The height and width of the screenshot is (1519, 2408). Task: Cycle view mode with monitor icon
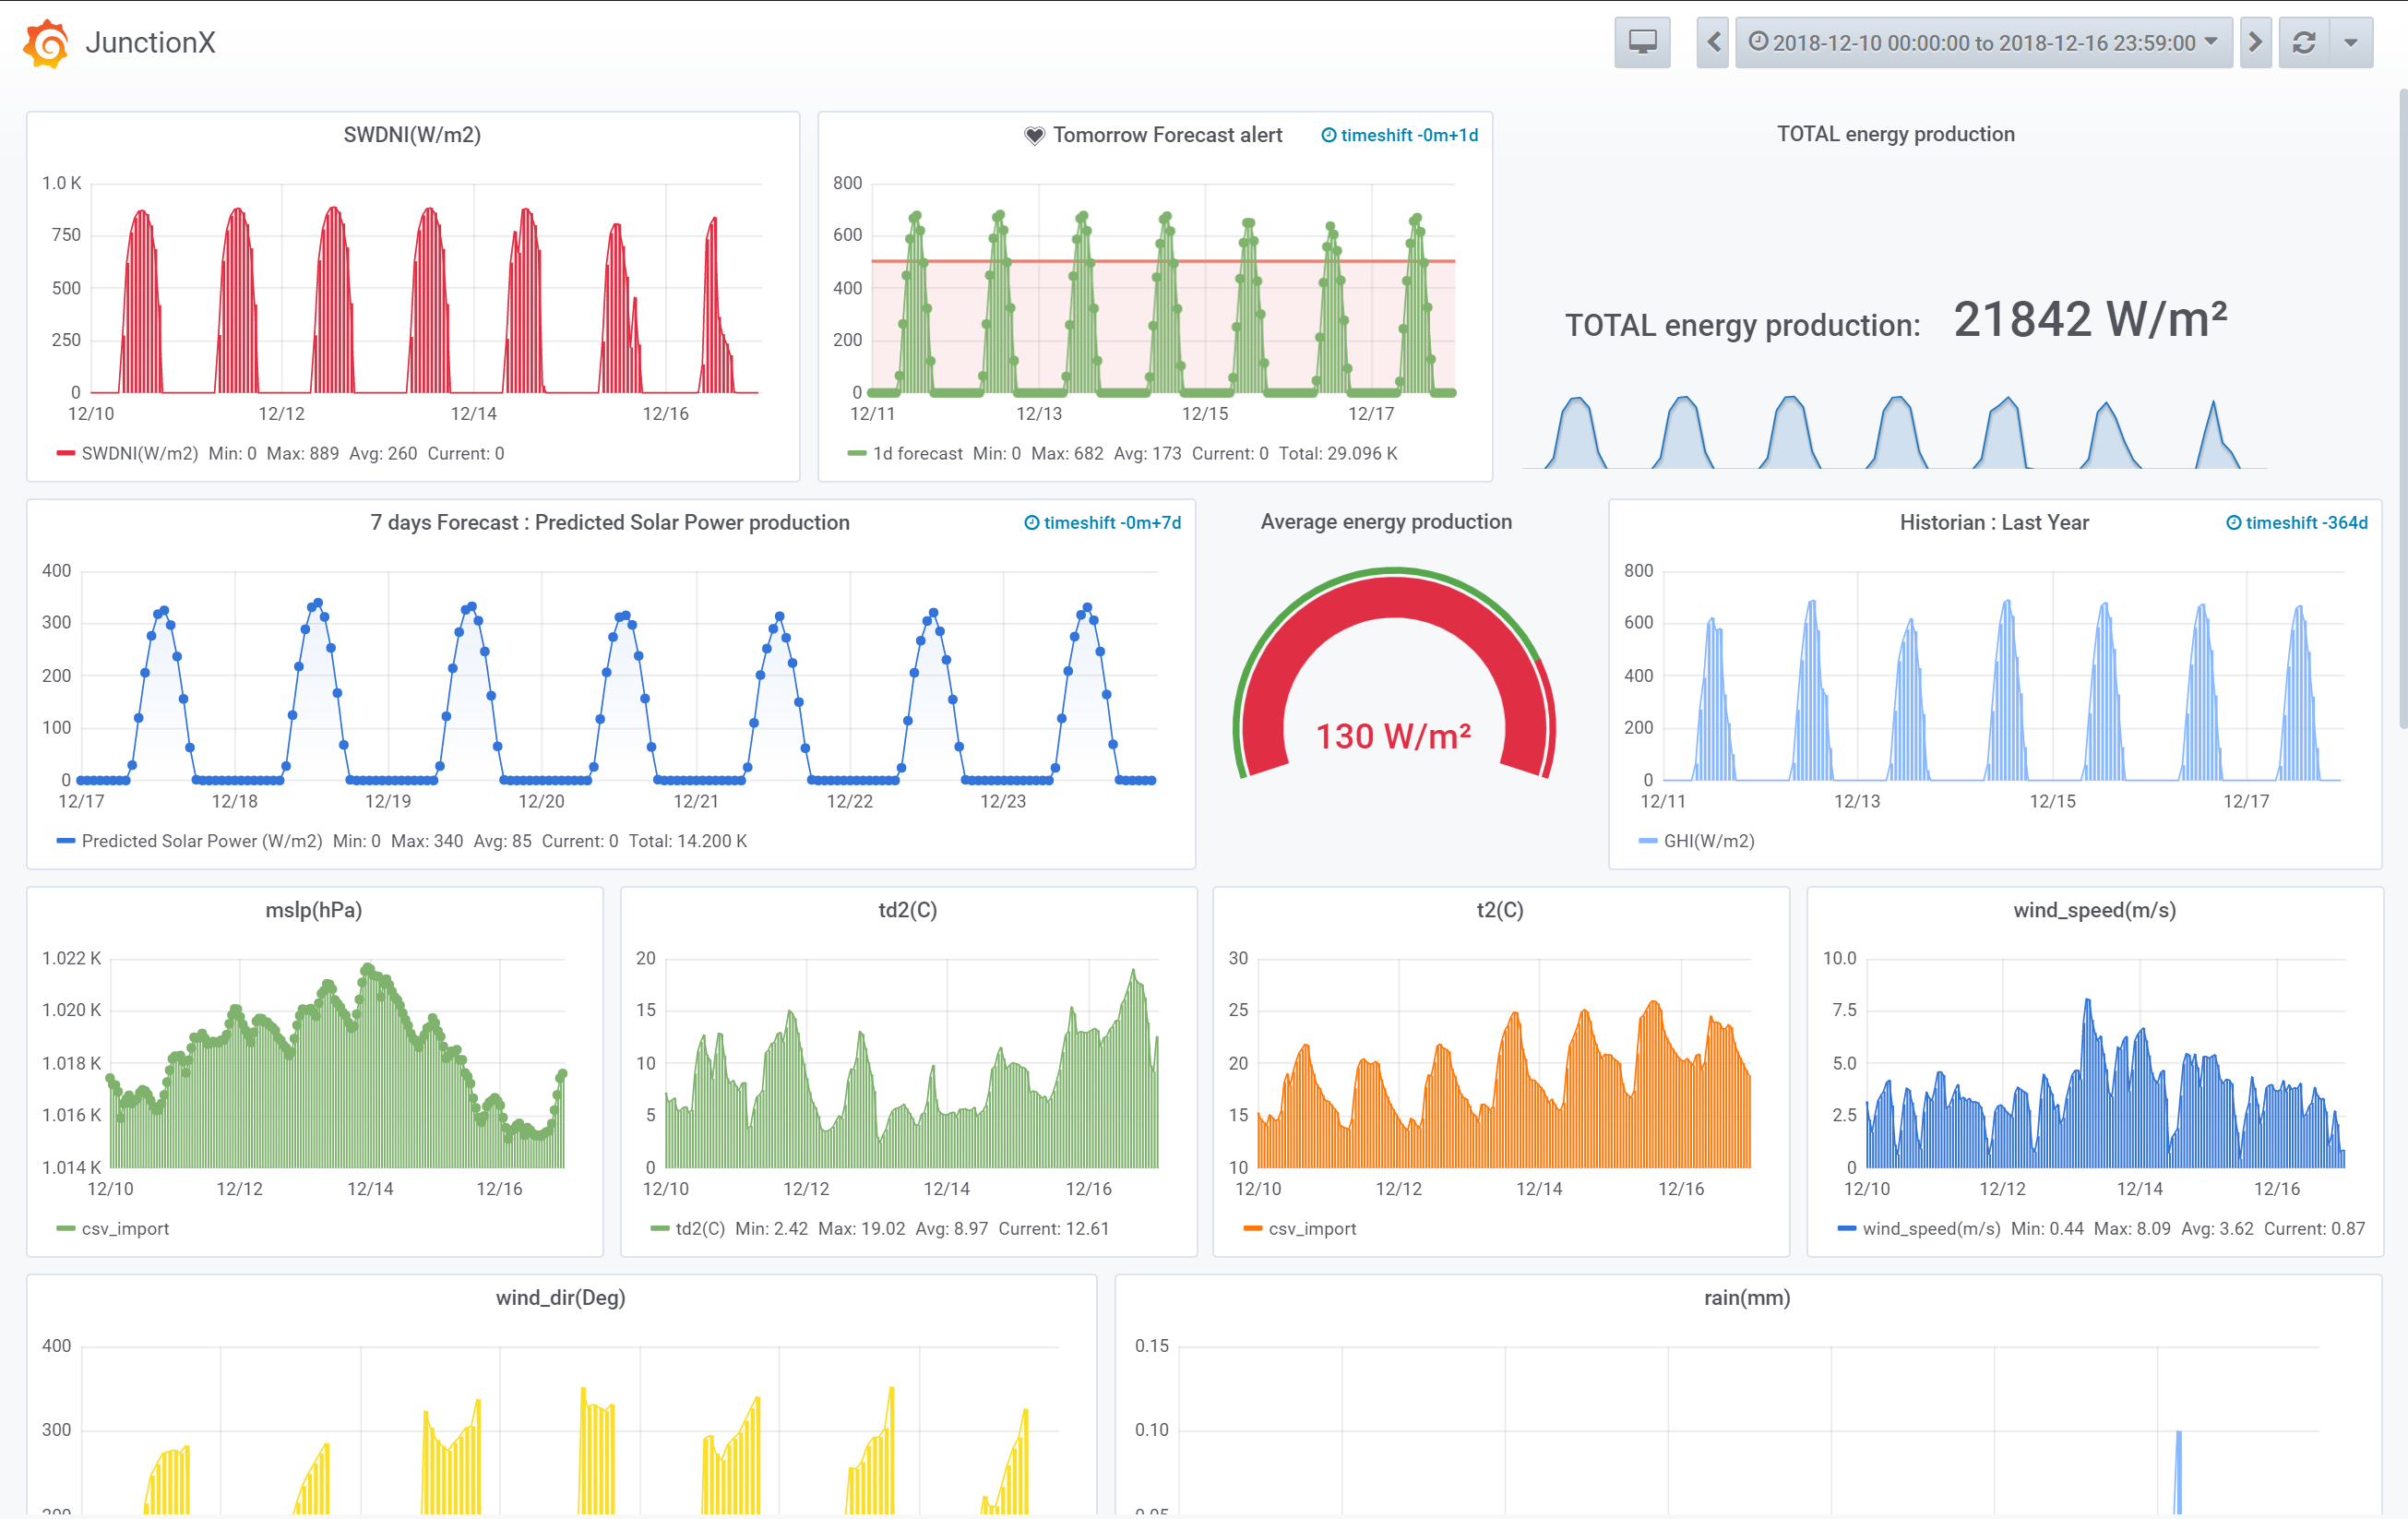click(1641, 42)
